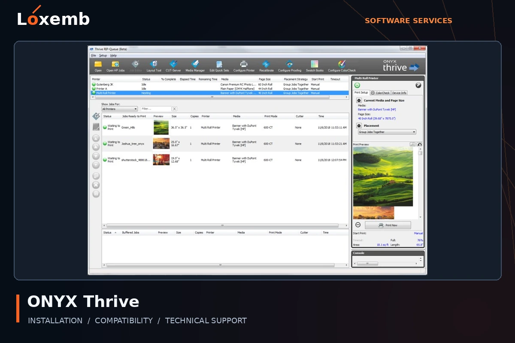The height and width of the screenshot is (343, 515).
Task: Click the Manual start print link
Action: [418, 233]
